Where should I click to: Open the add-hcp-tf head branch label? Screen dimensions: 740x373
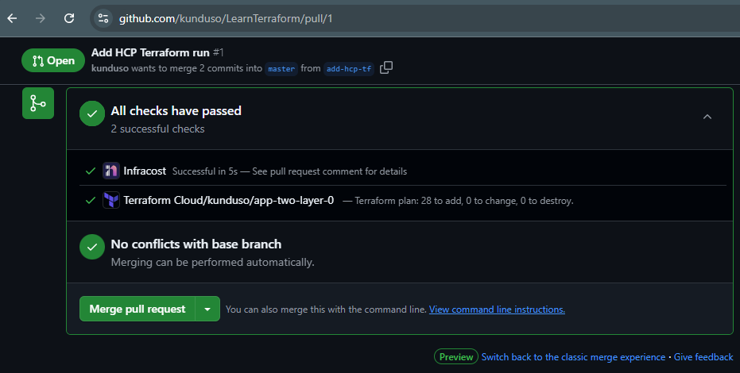[350, 69]
